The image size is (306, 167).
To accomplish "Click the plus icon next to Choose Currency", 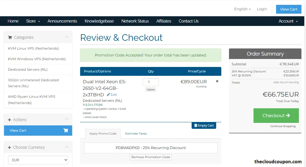I will (9, 147).
